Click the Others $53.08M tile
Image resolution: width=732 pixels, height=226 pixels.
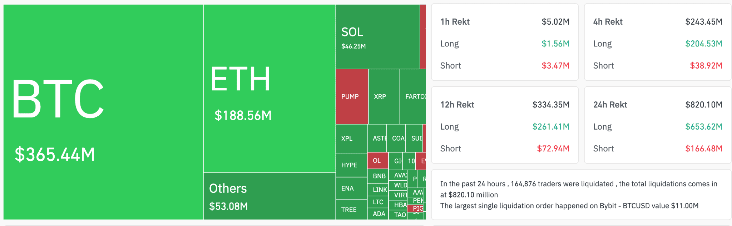(269, 196)
